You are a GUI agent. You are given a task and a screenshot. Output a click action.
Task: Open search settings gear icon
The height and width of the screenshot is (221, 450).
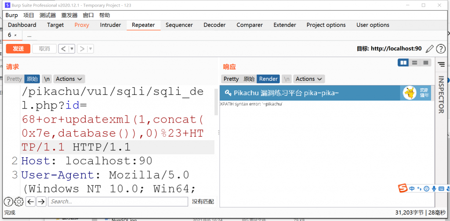[19, 202]
